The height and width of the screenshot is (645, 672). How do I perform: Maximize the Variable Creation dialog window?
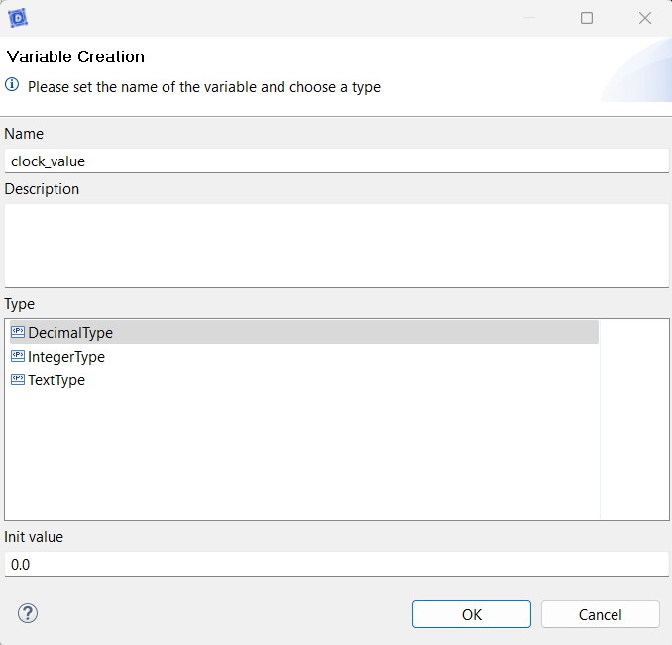[587, 18]
